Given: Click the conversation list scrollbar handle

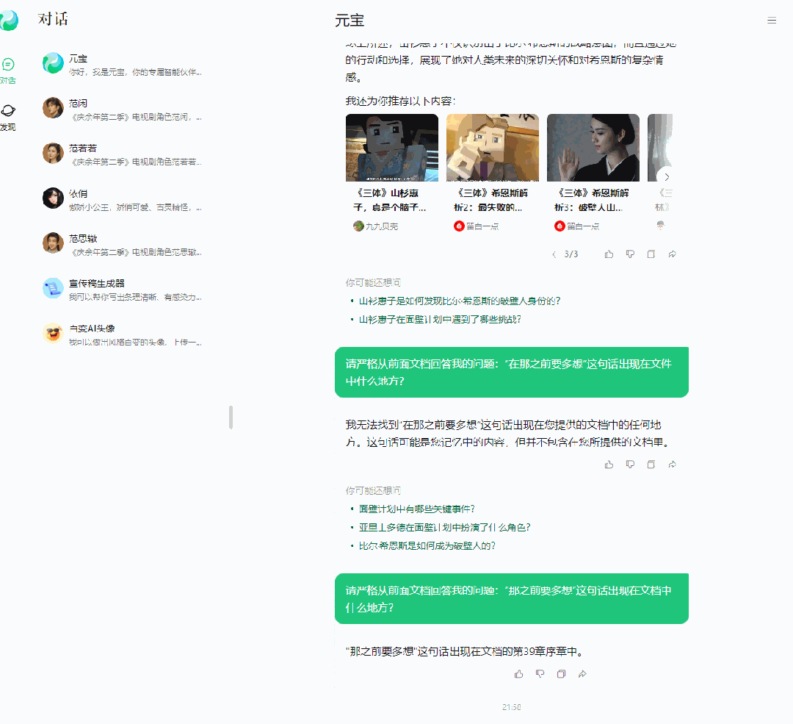Looking at the screenshot, I should pos(231,417).
